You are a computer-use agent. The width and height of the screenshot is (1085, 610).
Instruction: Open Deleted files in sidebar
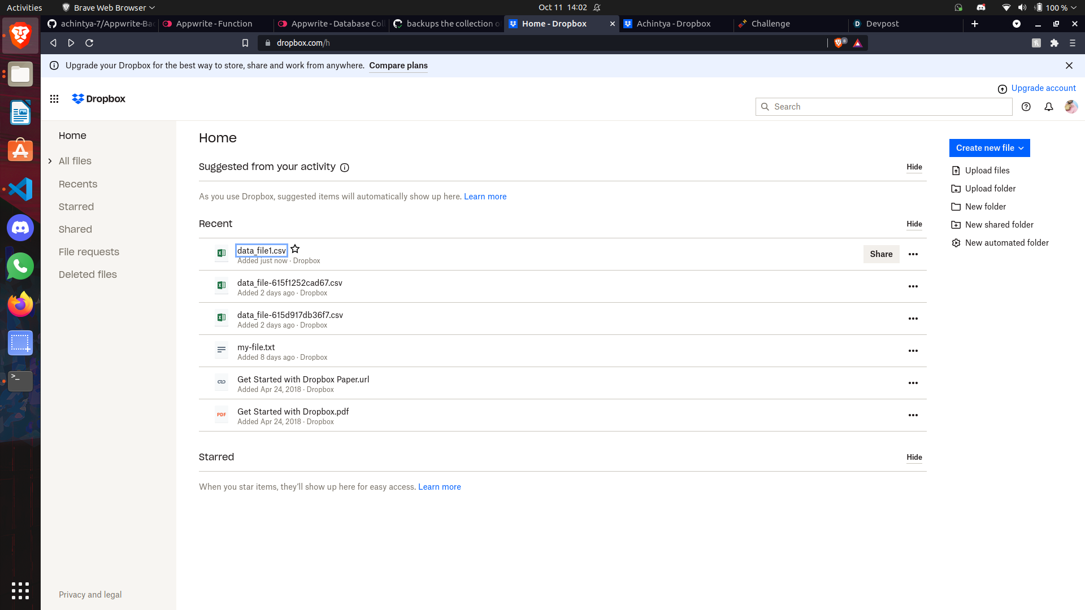click(88, 274)
